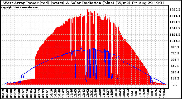
Task: Click the '07:57' time label
Action: (23, 93)
